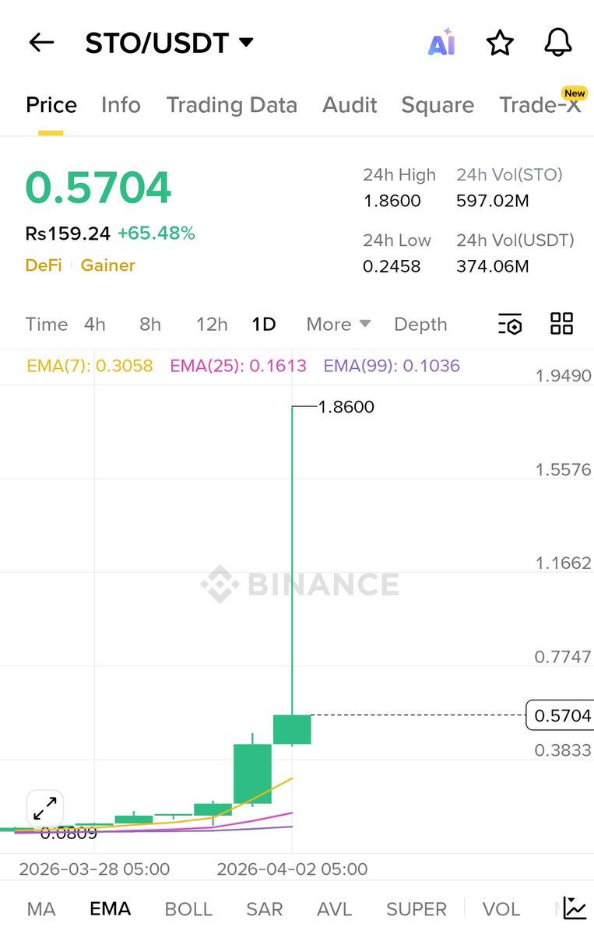This screenshot has width=594, height=934.
Task: Enable the MA indicator
Action: 41,908
